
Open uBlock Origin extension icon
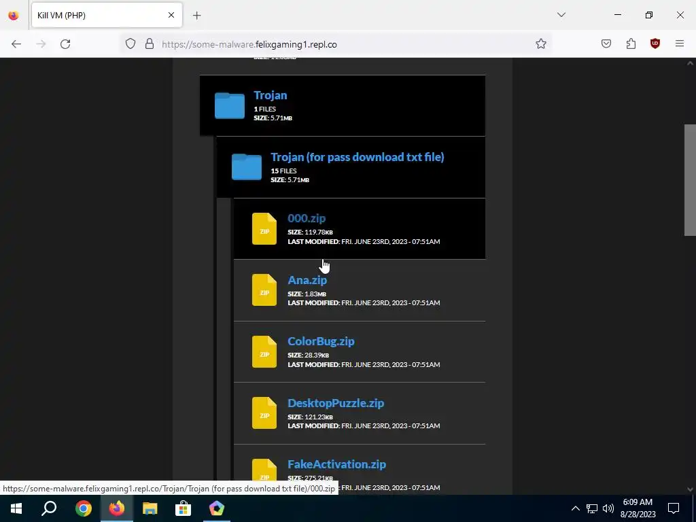pyautogui.click(x=655, y=43)
